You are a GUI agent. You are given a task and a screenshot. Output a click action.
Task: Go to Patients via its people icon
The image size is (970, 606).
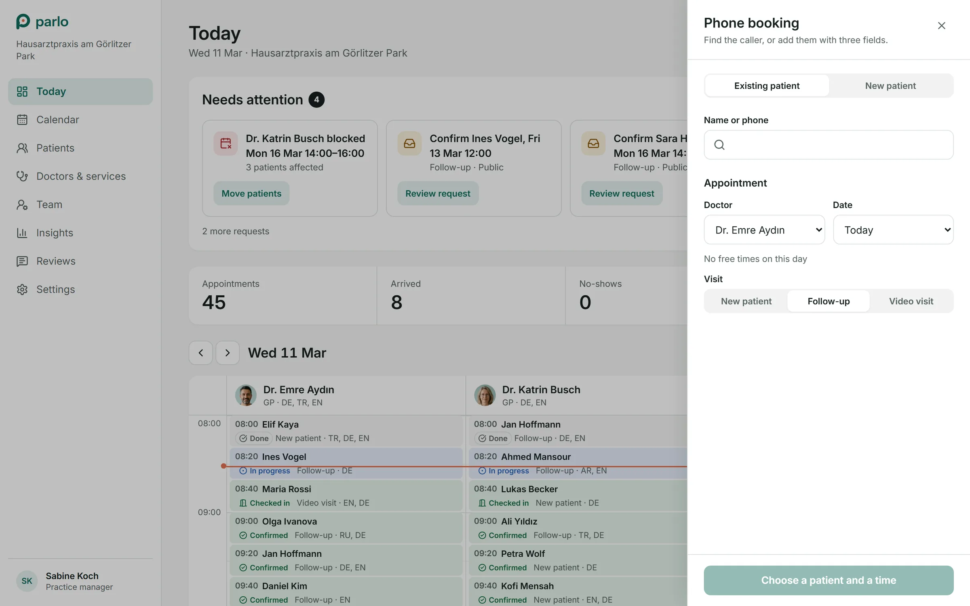point(22,148)
